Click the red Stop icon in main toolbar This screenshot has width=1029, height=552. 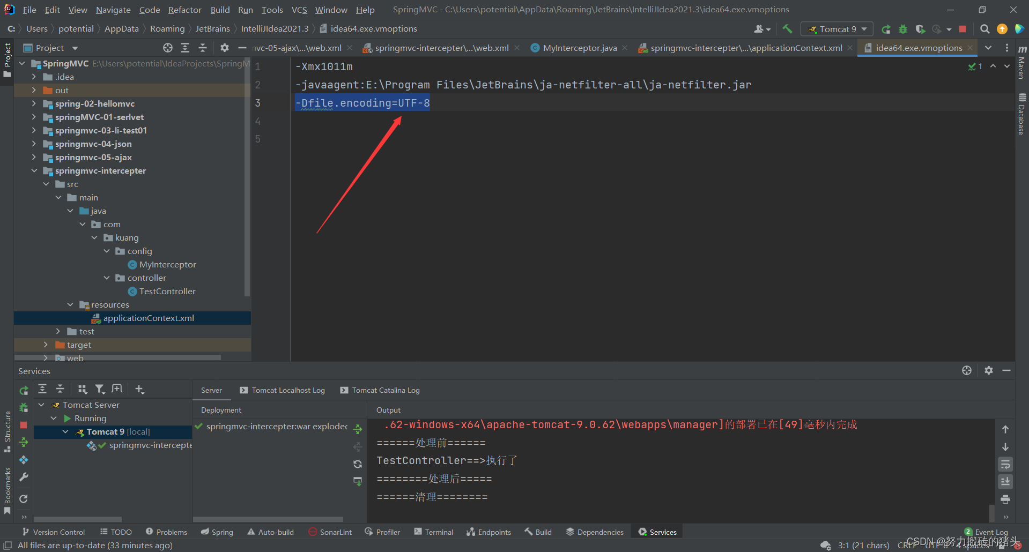point(963,29)
